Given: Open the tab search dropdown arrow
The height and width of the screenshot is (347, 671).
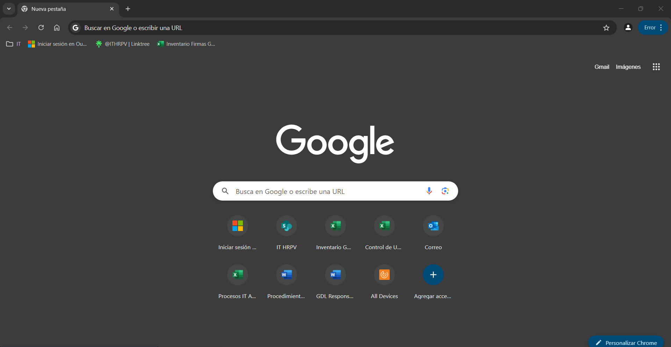Looking at the screenshot, I should coord(9,9).
